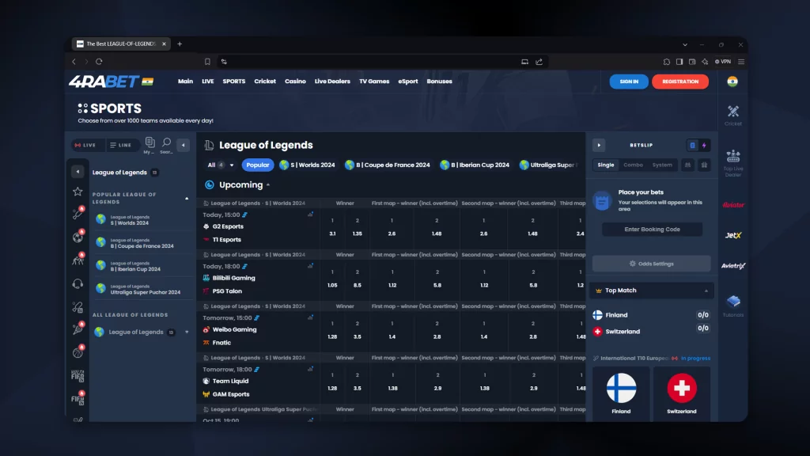Image resolution: width=810 pixels, height=456 pixels.
Task: Change country via India flag icon
Action: click(x=732, y=82)
